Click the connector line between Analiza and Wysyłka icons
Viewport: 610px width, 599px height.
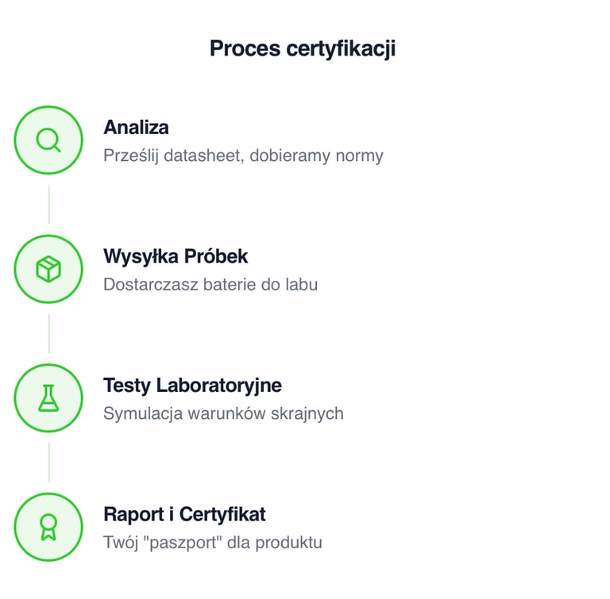click(x=48, y=205)
